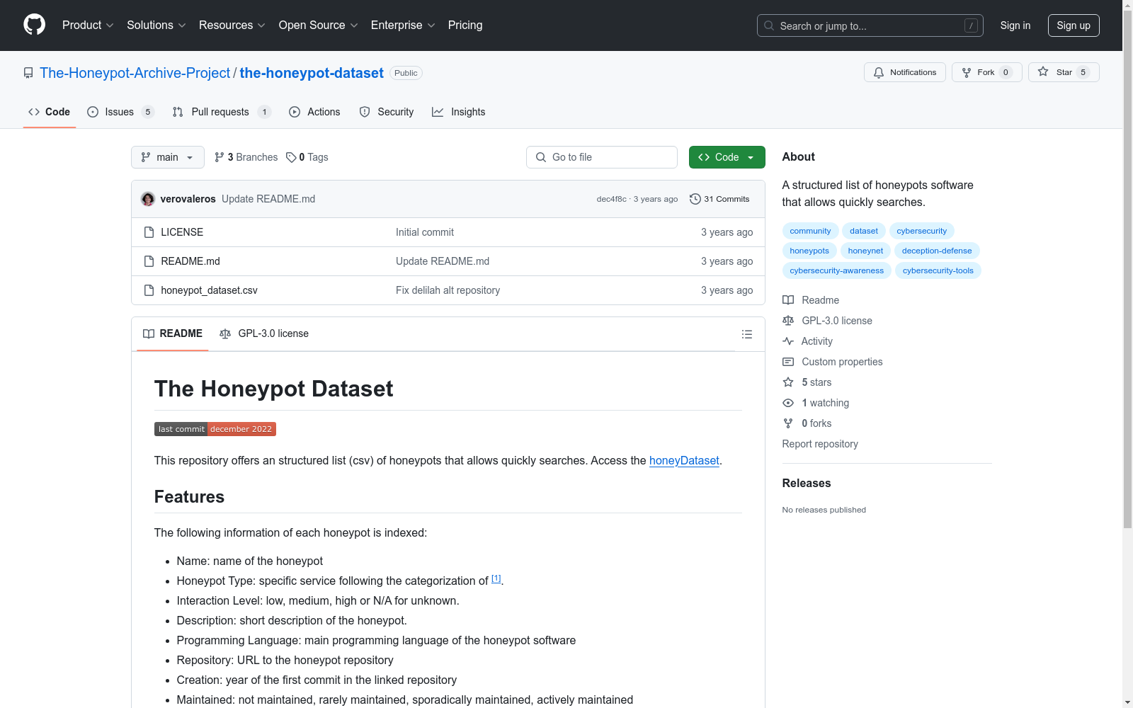1133x708 pixels.
Task: Click the Go to file search field
Action: (602, 157)
